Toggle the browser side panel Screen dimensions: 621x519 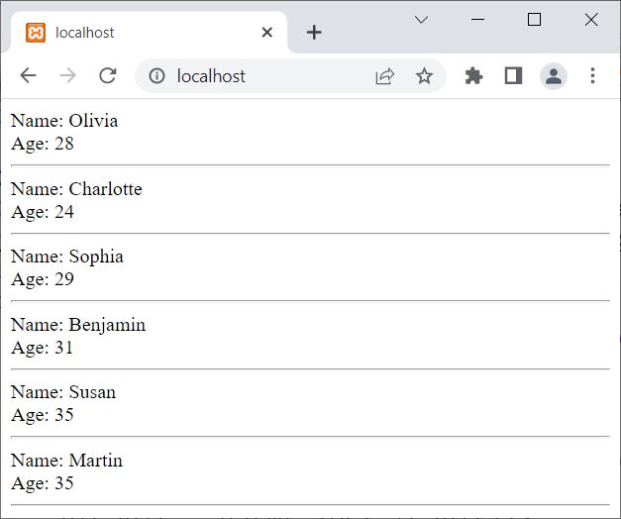pyautogui.click(x=513, y=75)
